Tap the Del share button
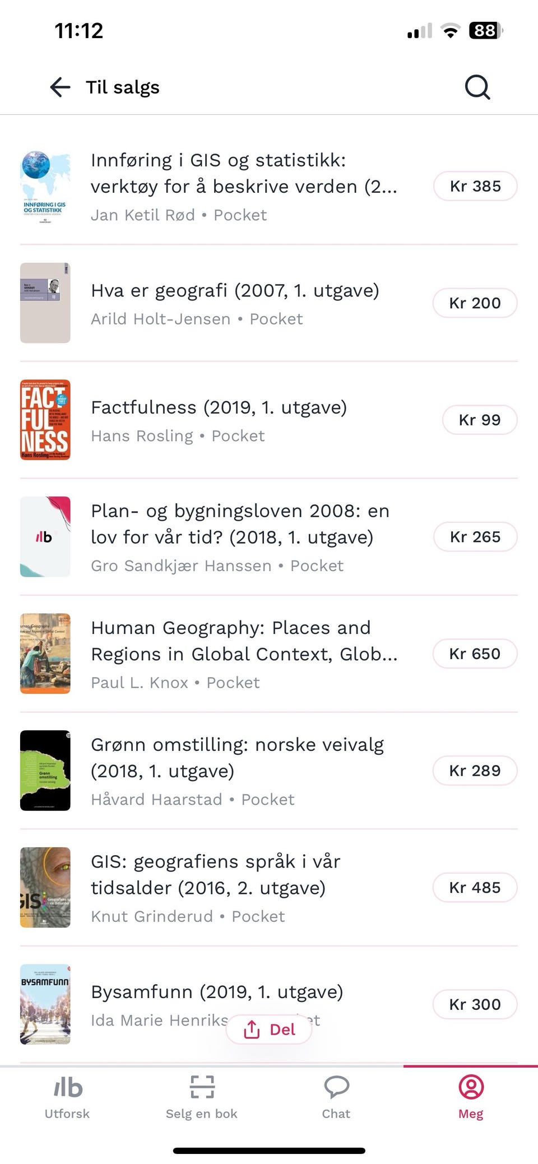 [x=269, y=1029]
